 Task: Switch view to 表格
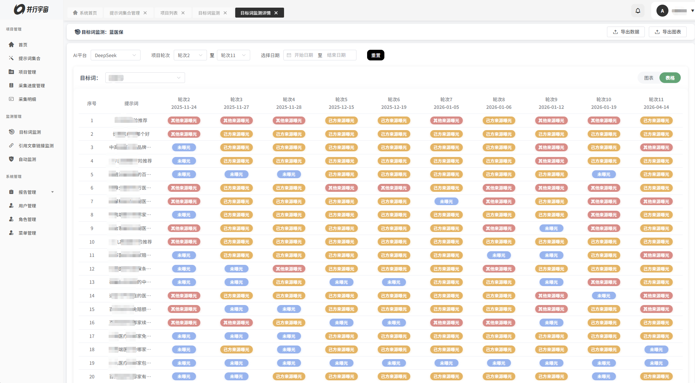point(670,78)
